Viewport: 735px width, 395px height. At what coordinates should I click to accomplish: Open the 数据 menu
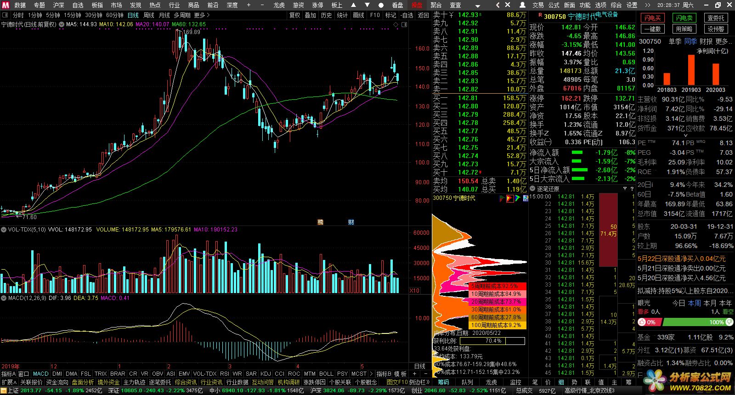point(20,5)
